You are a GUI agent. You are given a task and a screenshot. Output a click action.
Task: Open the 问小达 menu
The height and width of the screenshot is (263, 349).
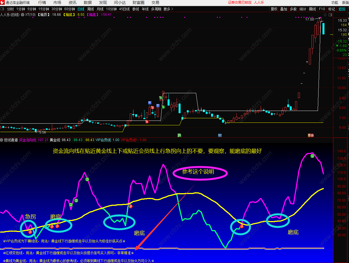tap(120, 3)
